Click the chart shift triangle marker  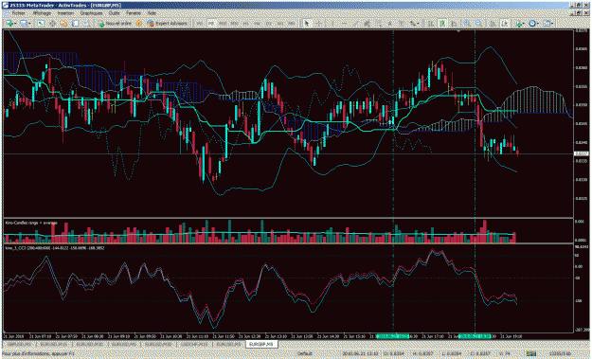click(458, 31)
